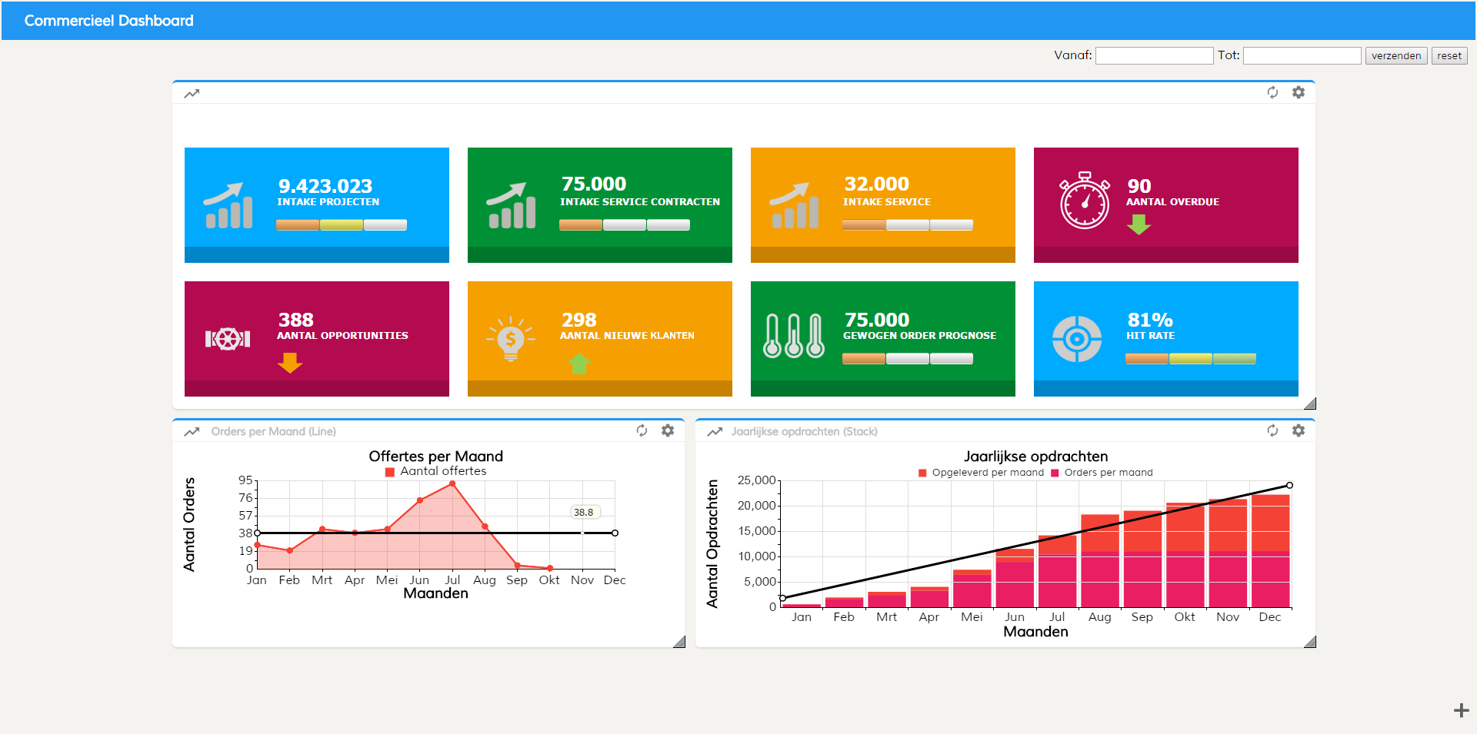Toggle Orders per maand legend series
The width and height of the screenshot is (1477, 734).
pos(1102,473)
